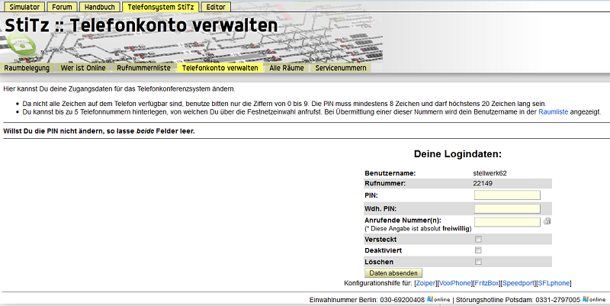This screenshot has width=610, height=306.
Task: Open the Zoiper configuration help link
Action: click(425, 283)
